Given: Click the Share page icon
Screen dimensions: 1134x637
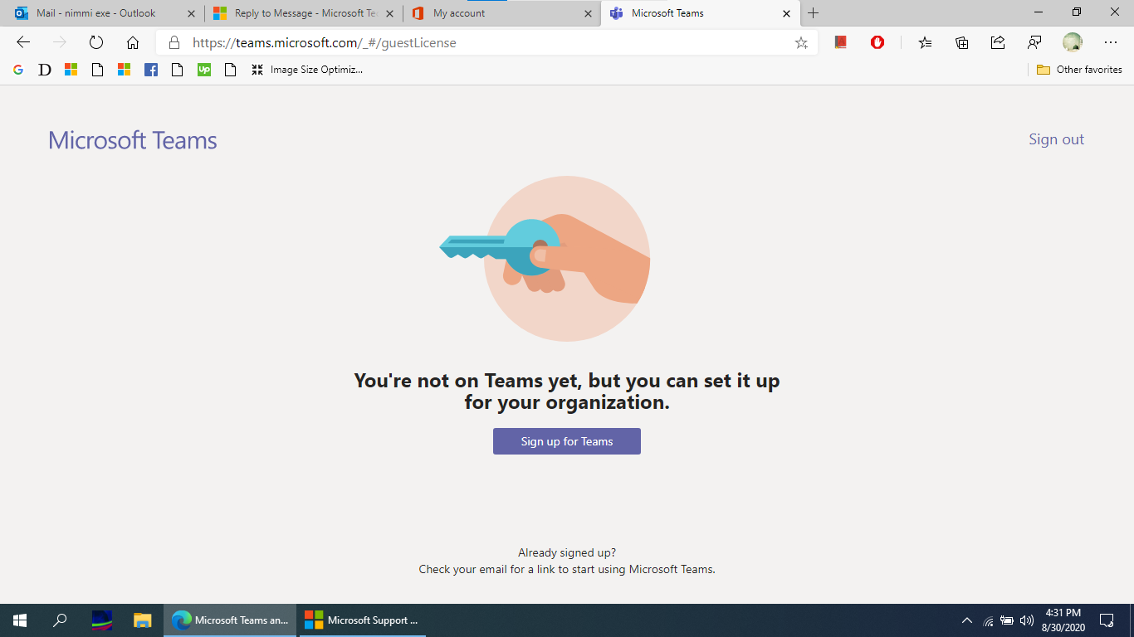Looking at the screenshot, I should pyautogui.click(x=998, y=42).
